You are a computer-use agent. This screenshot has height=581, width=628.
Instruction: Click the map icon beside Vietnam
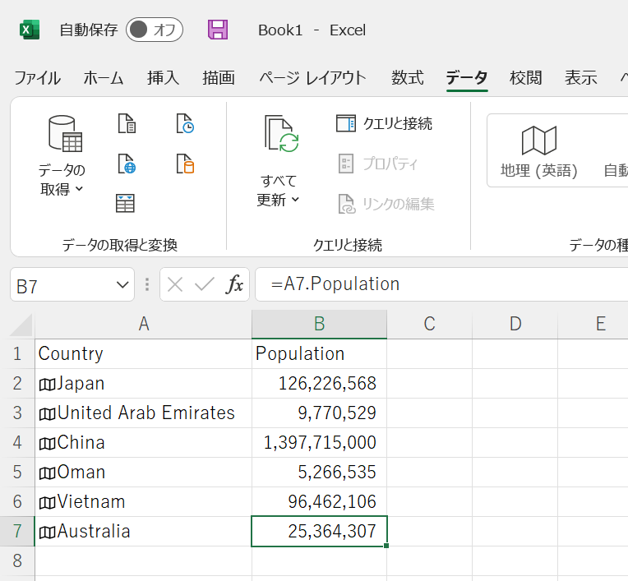point(47,503)
